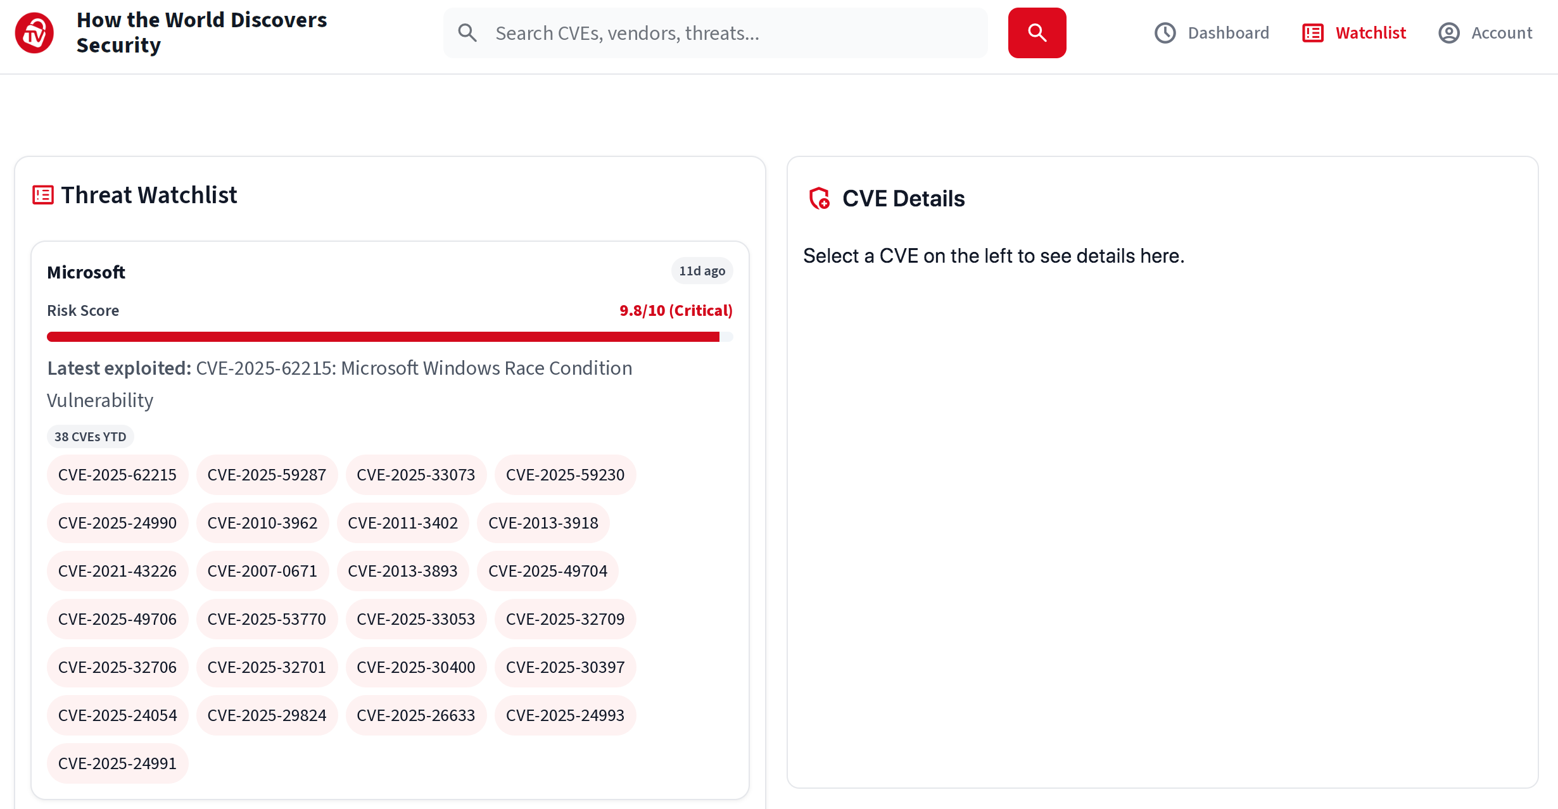
Task: Click the Risk Score label
Action: (x=83, y=311)
